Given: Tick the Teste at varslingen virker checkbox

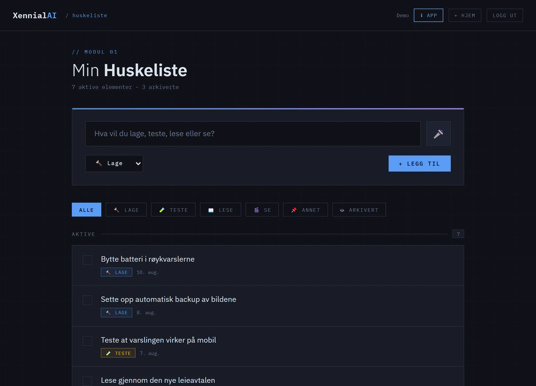Looking at the screenshot, I should pos(87,341).
